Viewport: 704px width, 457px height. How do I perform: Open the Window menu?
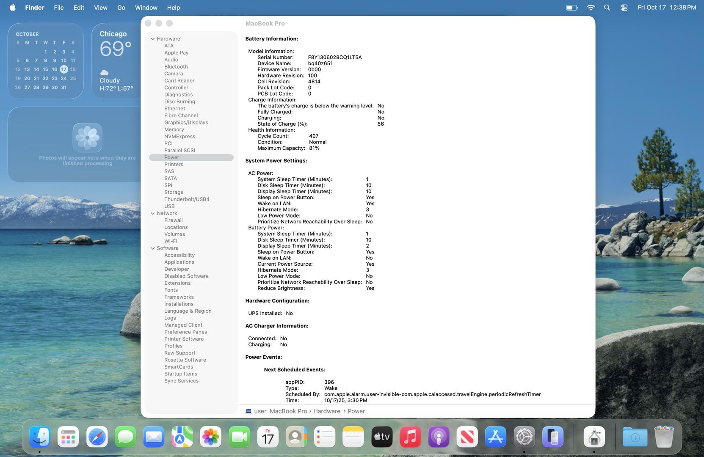pos(146,8)
